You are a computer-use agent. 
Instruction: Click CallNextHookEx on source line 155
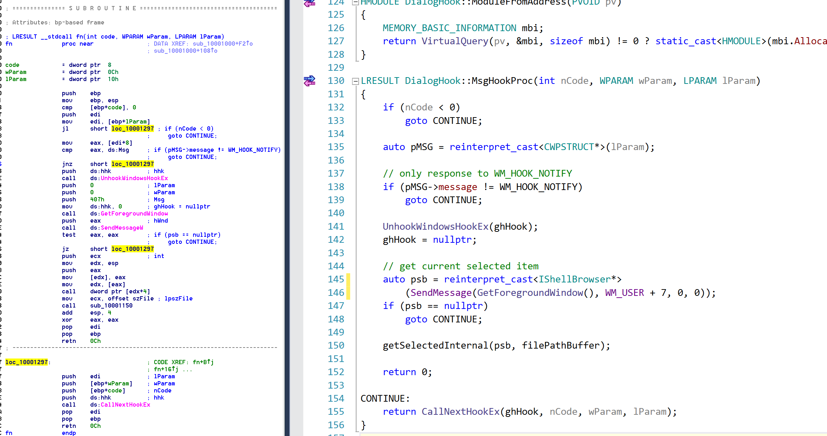[x=461, y=412]
